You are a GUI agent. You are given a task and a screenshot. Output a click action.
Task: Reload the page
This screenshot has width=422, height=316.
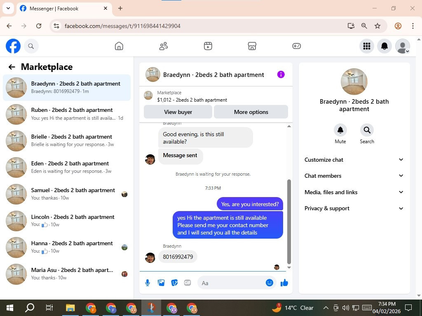click(x=39, y=26)
